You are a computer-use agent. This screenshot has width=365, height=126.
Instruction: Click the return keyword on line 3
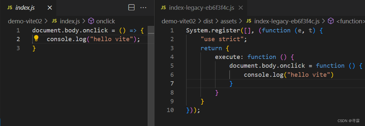(x=211, y=48)
